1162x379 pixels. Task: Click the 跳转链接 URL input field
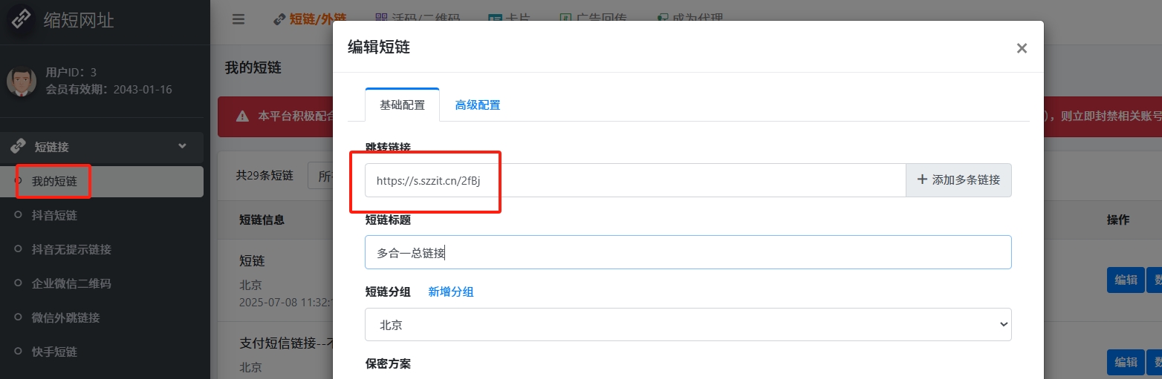[635, 180]
